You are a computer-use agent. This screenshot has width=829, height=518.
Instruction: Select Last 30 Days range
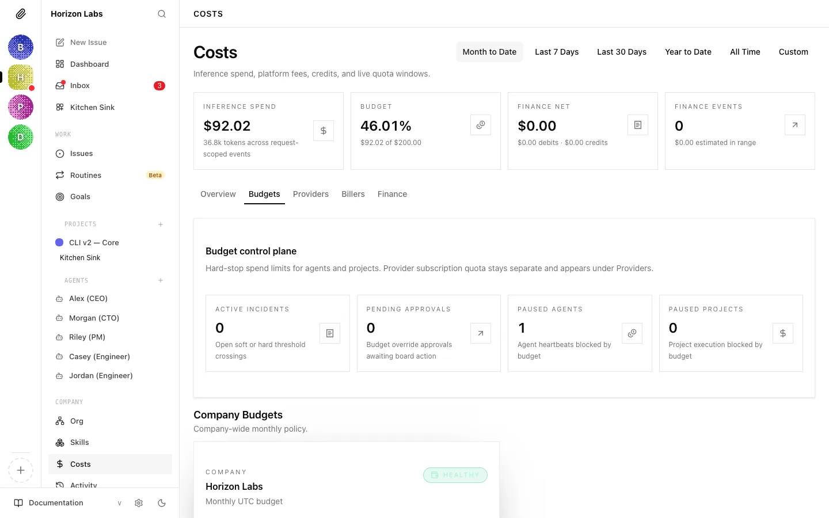point(622,52)
